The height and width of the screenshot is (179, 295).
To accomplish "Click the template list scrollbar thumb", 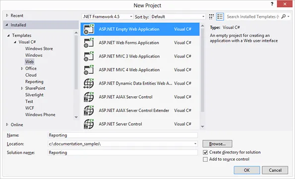I will (202, 70).
